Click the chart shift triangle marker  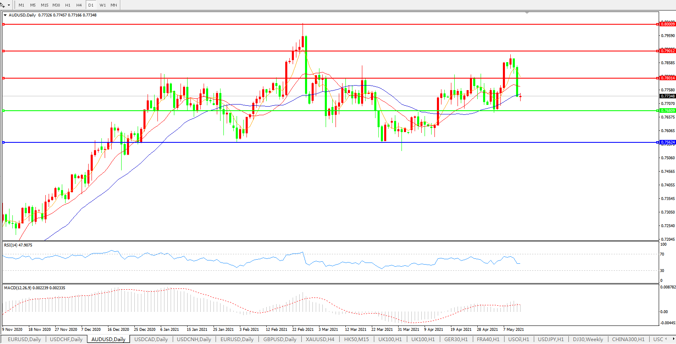click(527, 13)
